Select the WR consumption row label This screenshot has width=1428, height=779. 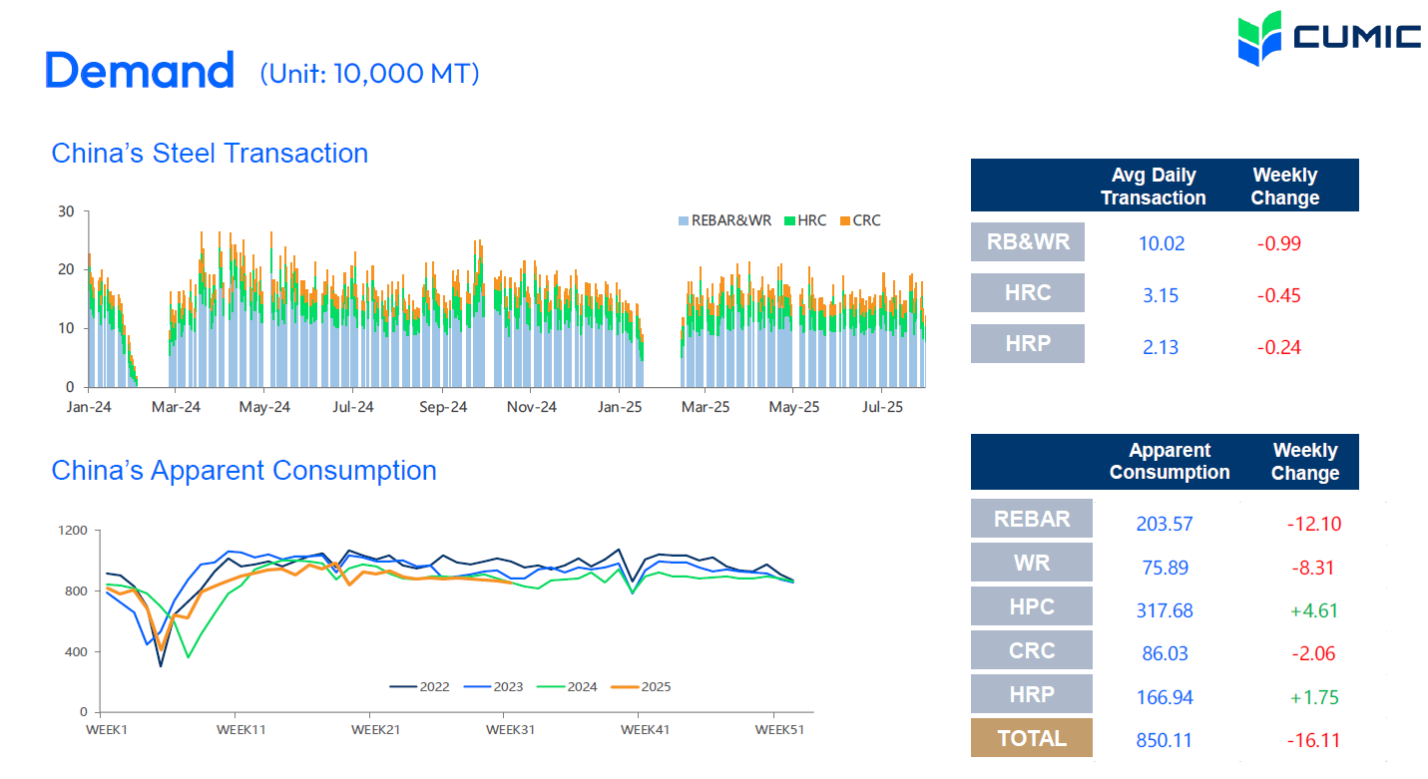[x=1031, y=563]
